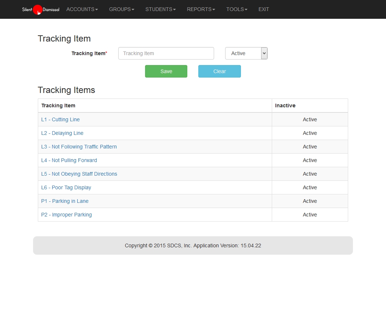Select P1 - Parking in Lane
Image resolution: width=386 pixels, height=312 pixels.
click(x=65, y=201)
